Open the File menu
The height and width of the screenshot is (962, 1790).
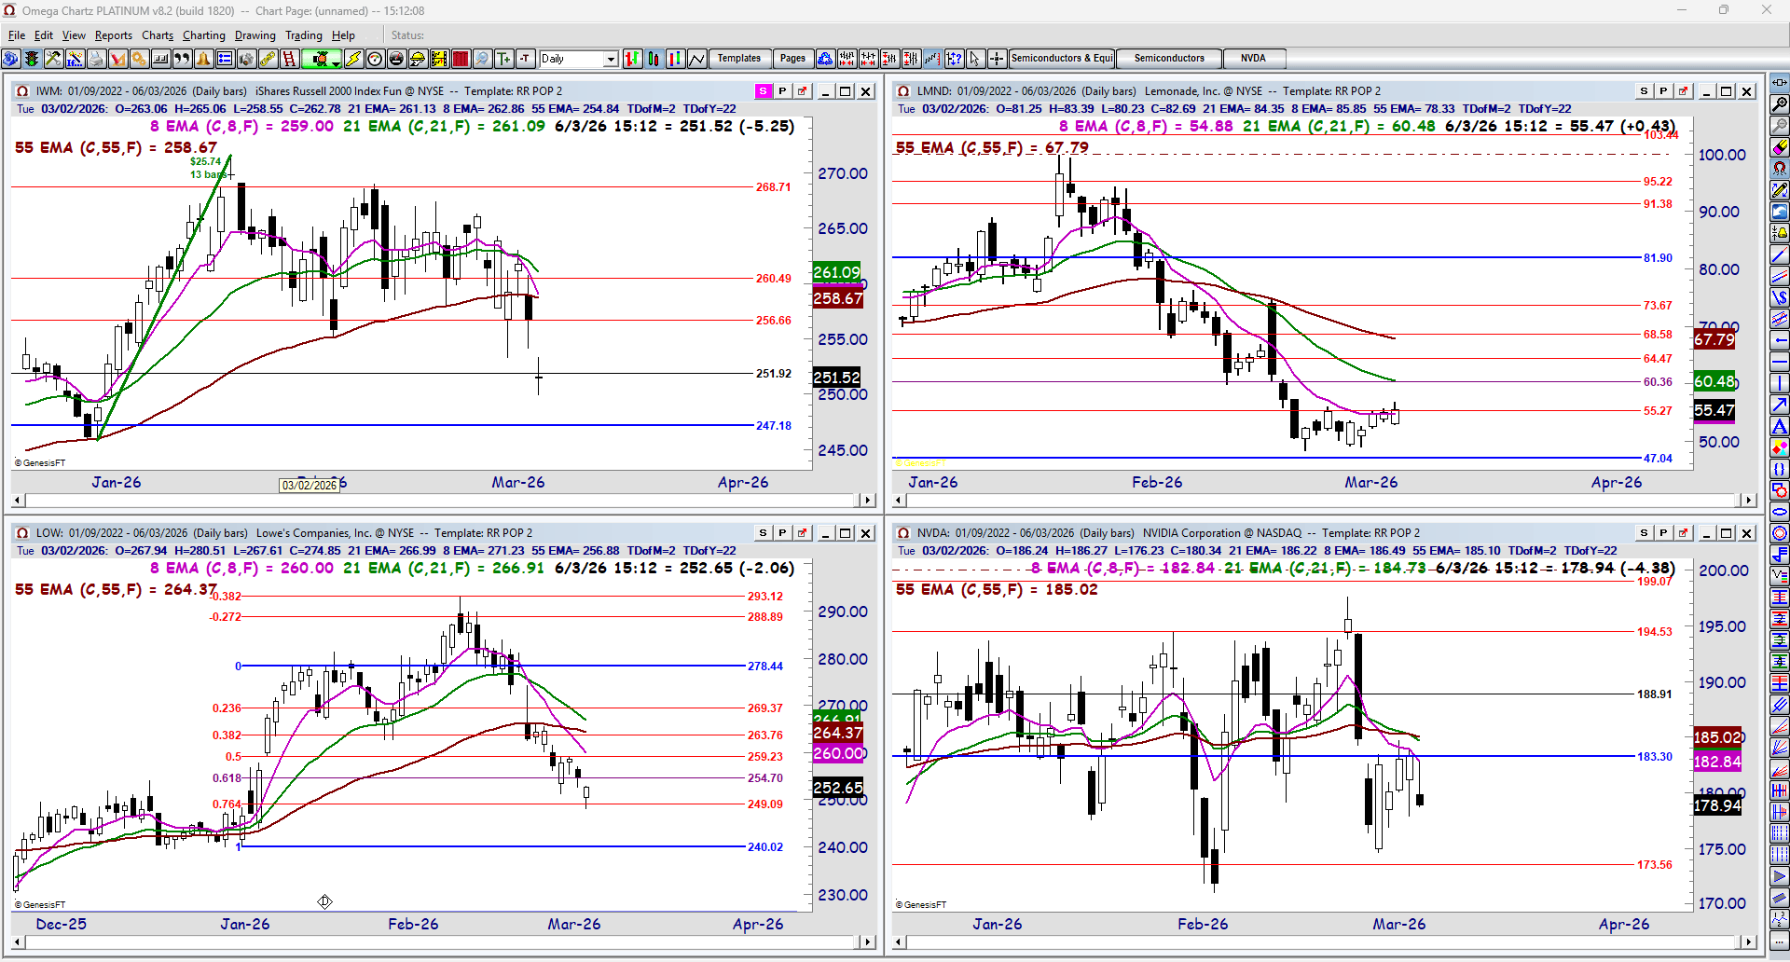coord(17,35)
